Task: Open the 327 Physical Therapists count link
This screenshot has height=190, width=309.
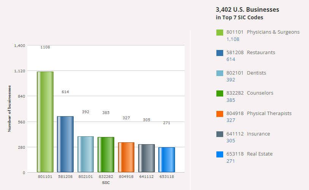Action: tap(231, 120)
